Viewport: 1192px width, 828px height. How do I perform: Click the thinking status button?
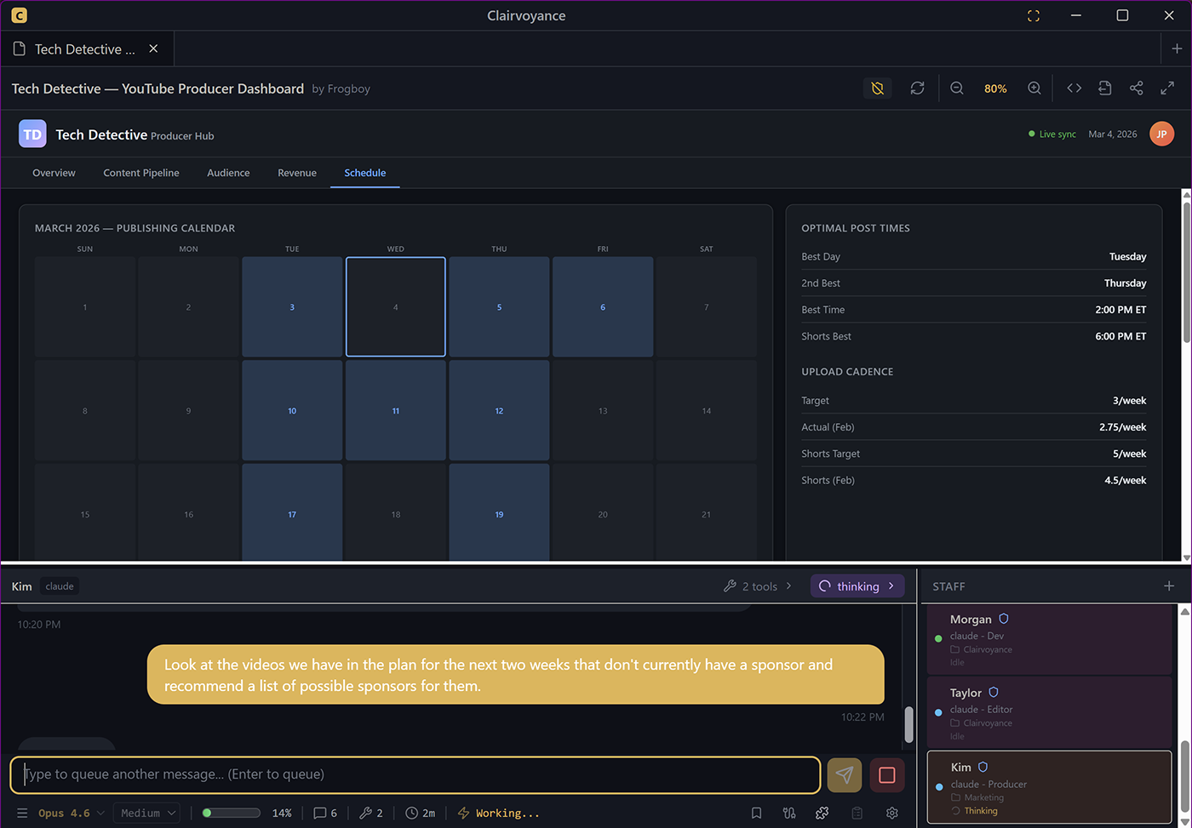857,586
